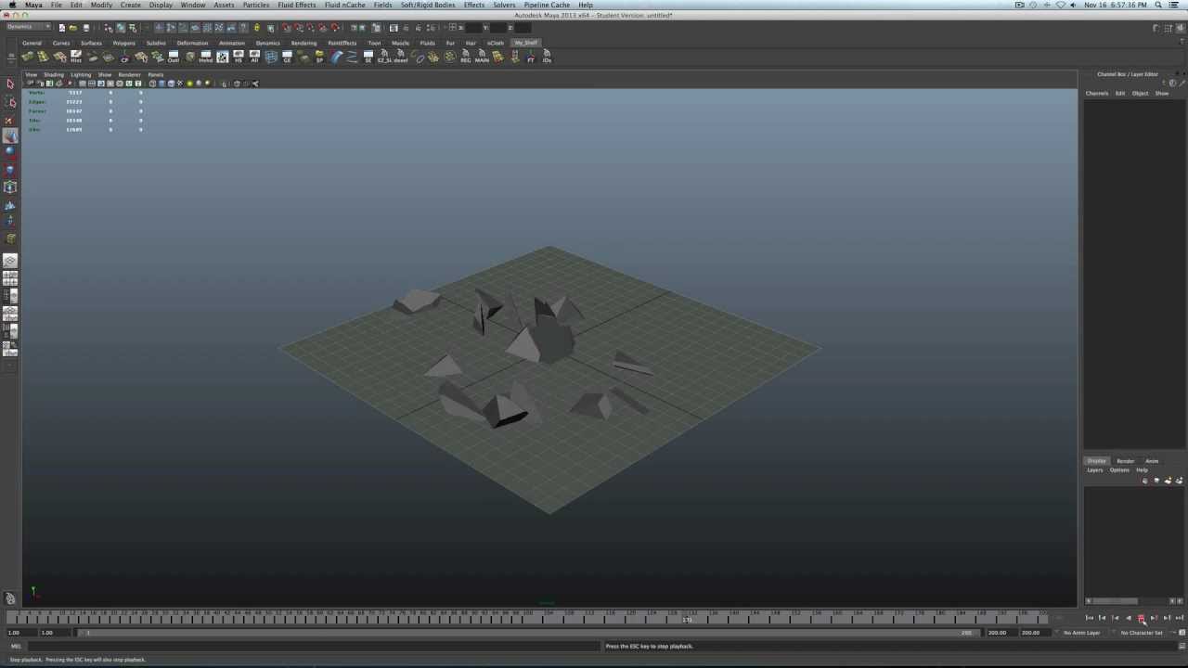Open Channels menu in Channel Box
Image resolution: width=1188 pixels, height=668 pixels.
click(x=1097, y=93)
